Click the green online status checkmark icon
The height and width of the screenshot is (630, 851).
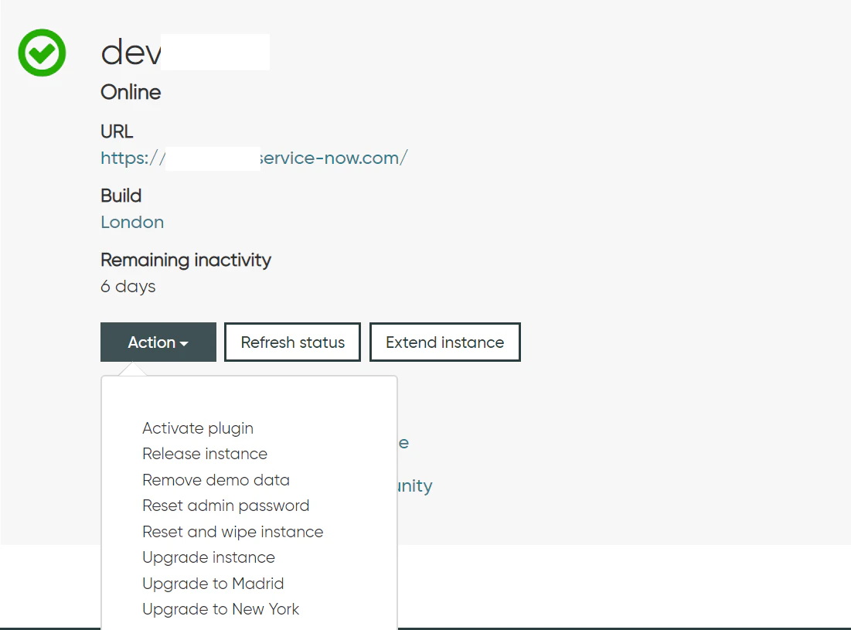click(x=42, y=53)
